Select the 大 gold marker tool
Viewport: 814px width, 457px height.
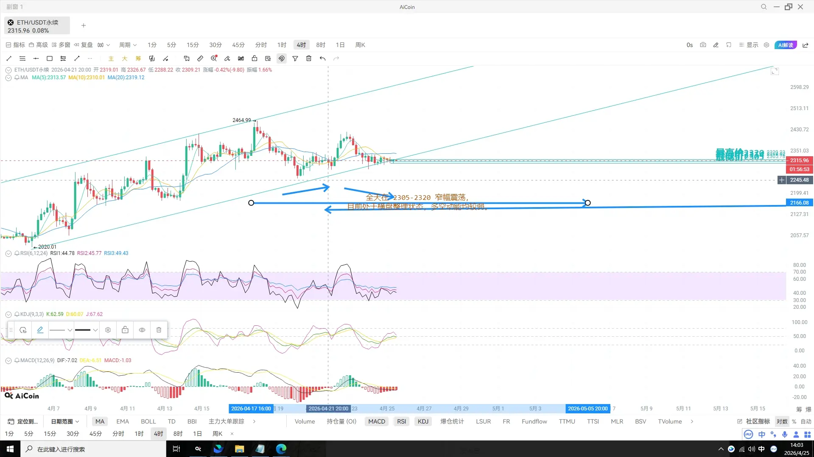click(x=125, y=58)
